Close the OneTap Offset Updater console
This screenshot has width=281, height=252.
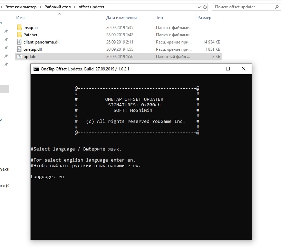244,69
